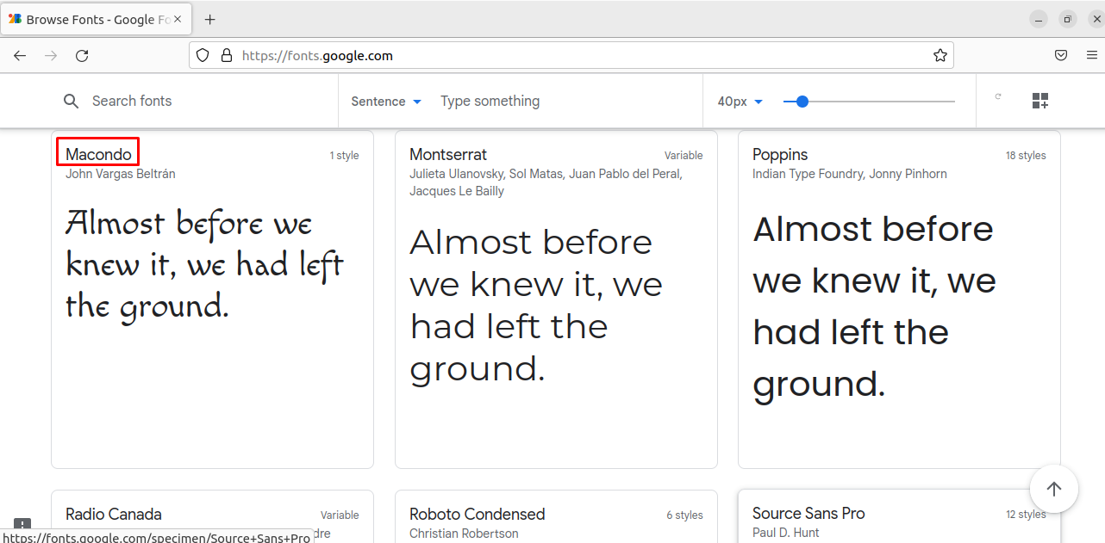The image size is (1105, 543).
Task: Open the tracking protection shield icon
Action: (202, 54)
